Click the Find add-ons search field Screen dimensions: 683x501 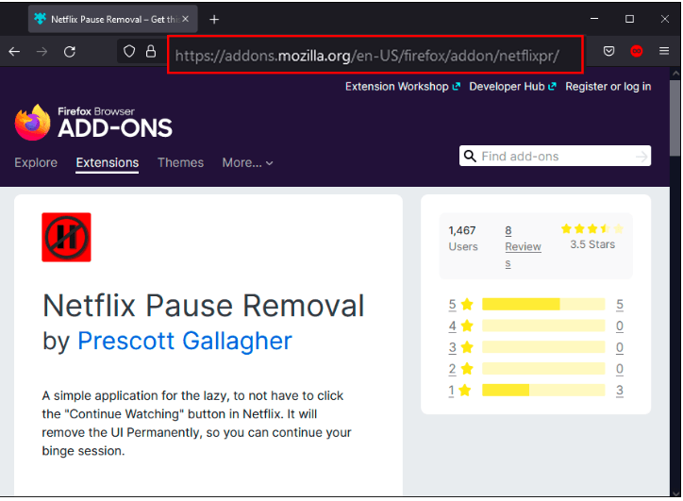click(555, 156)
